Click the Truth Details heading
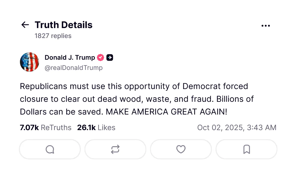294x175 pixels. 64,25
